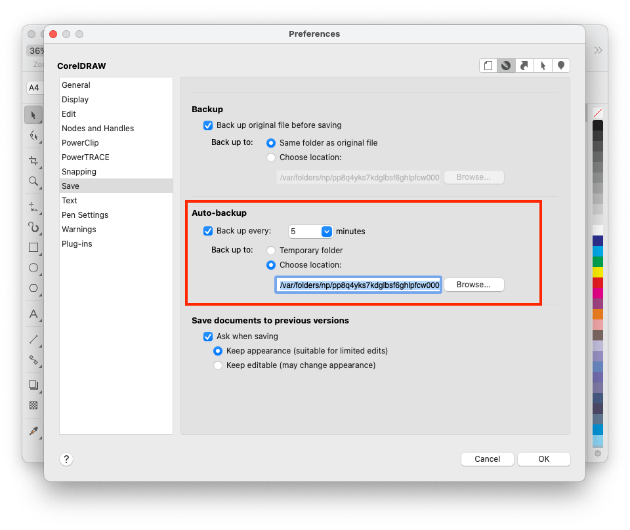This screenshot has height=530, width=630.
Task: Uncheck Back up original file before saving
Action: (x=208, y=125)
